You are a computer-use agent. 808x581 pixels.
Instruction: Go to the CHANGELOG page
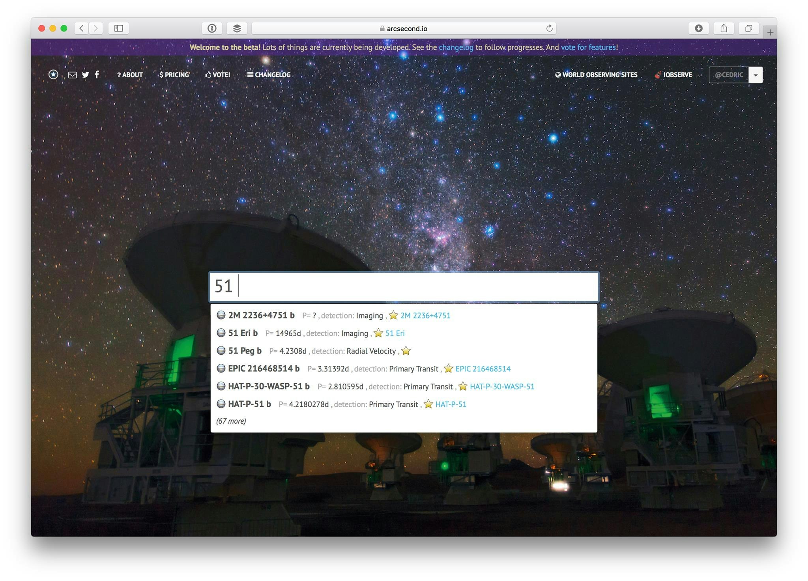269,74
